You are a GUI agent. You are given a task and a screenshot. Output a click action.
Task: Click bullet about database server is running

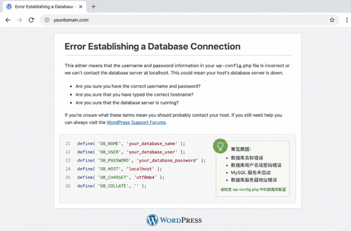[127, 103]
